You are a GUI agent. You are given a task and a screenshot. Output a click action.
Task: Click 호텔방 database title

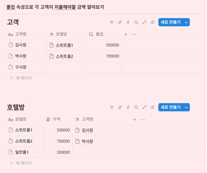coord(16,107)
